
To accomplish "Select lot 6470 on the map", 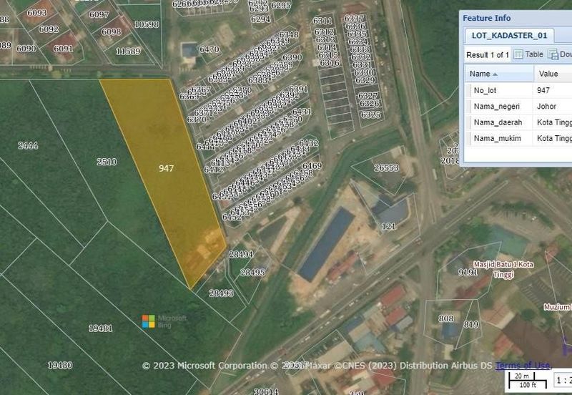I will pos(209,49).
